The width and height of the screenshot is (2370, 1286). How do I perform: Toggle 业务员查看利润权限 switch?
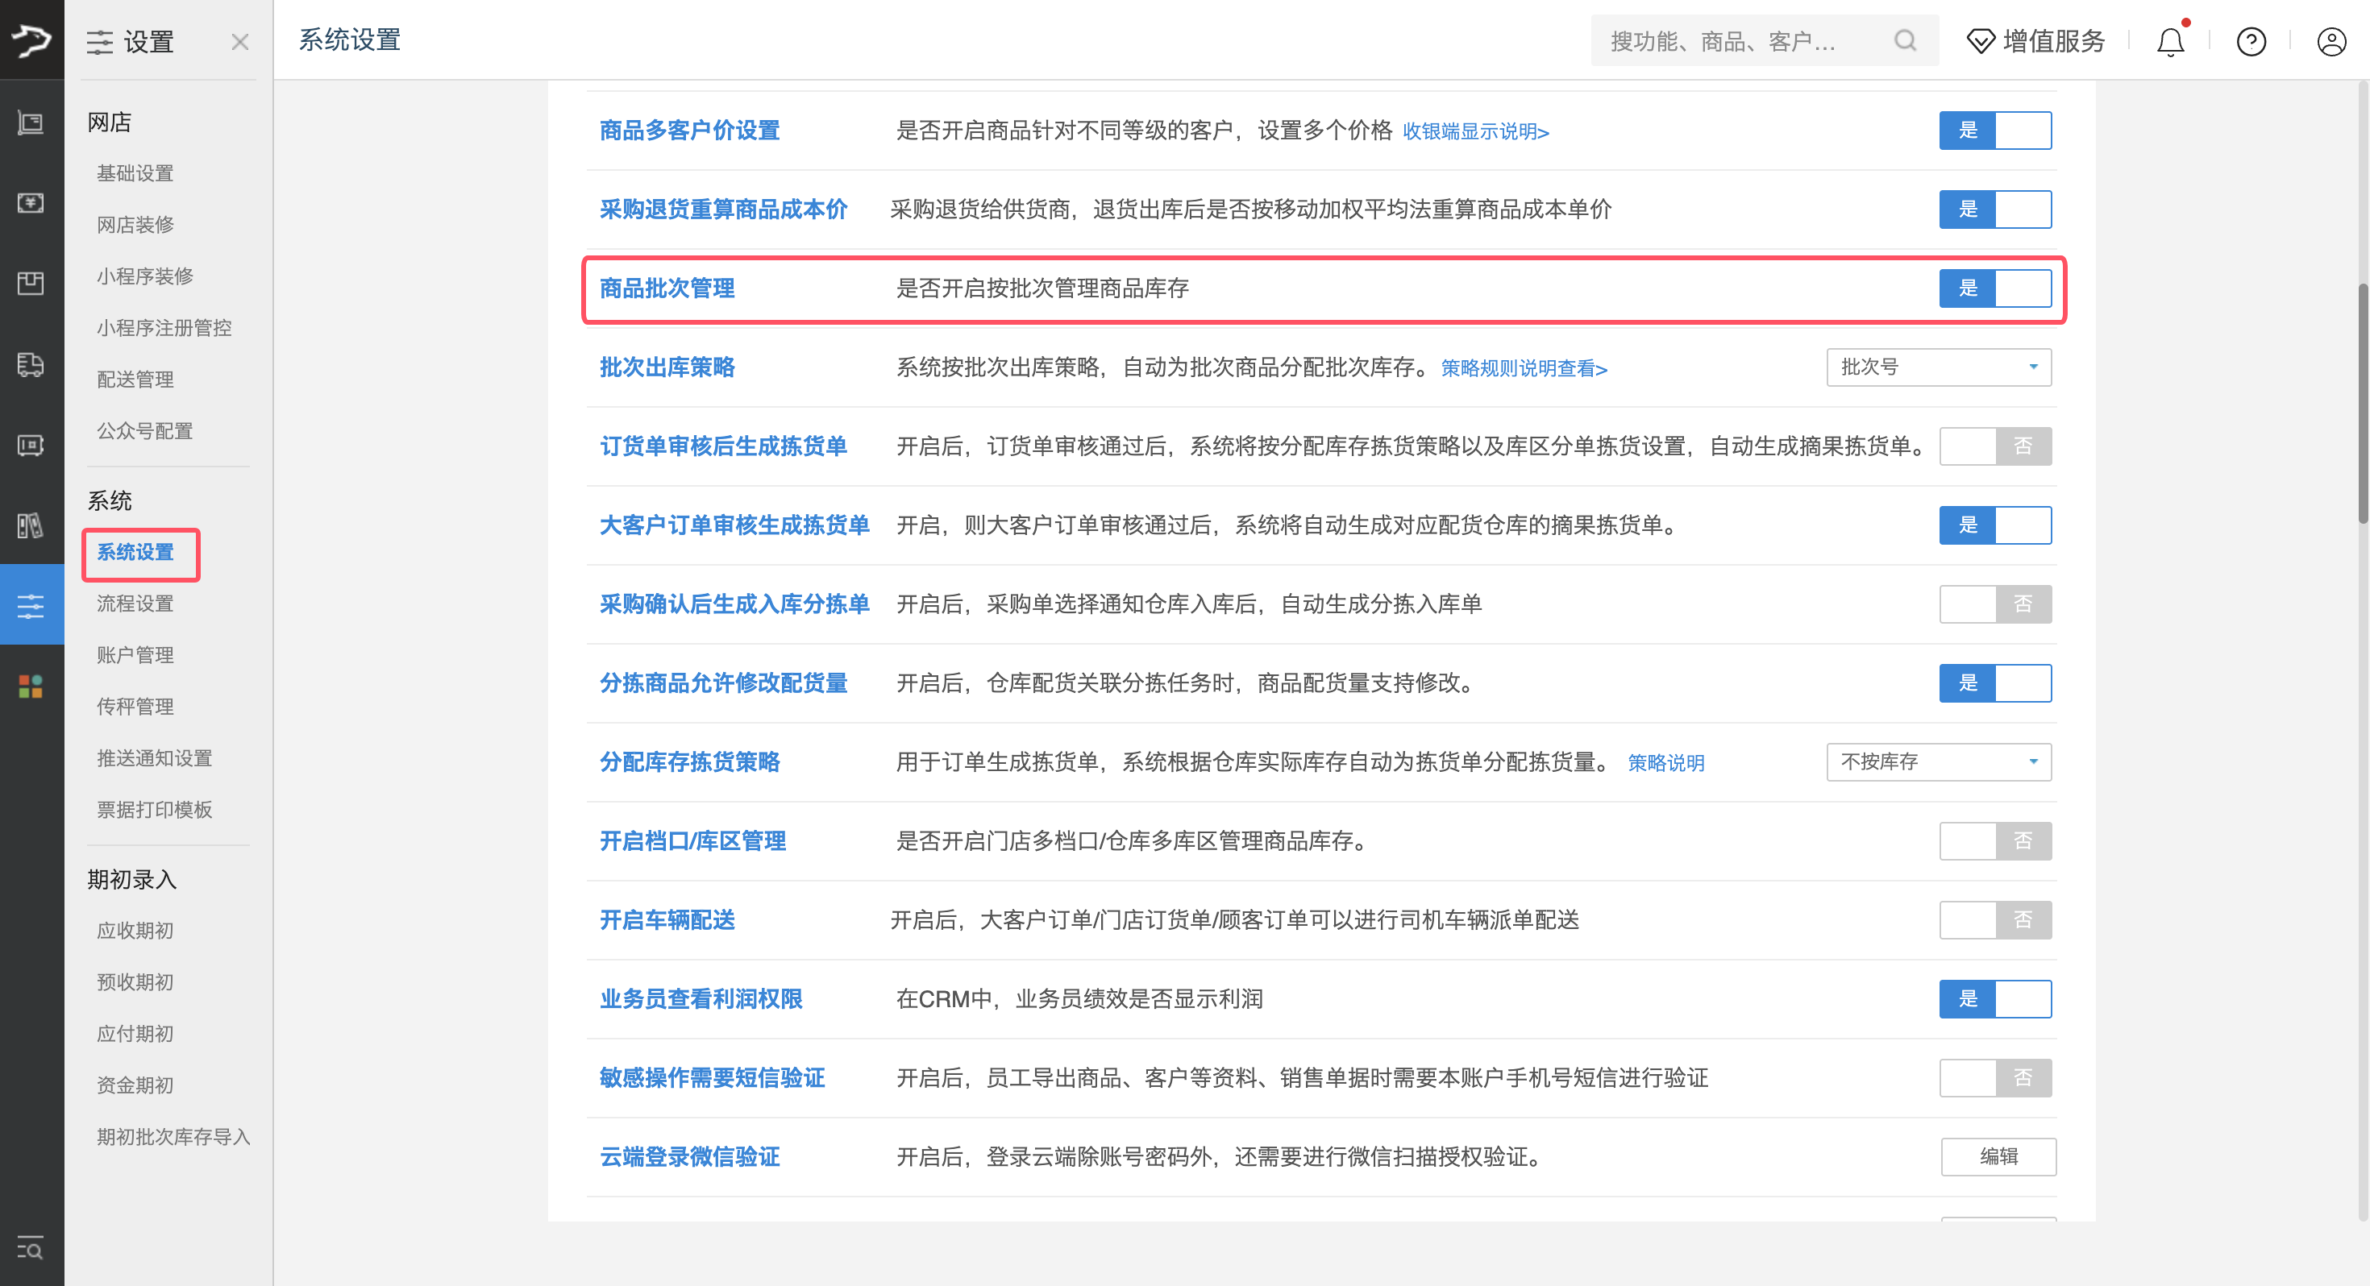pos(1995,999)
